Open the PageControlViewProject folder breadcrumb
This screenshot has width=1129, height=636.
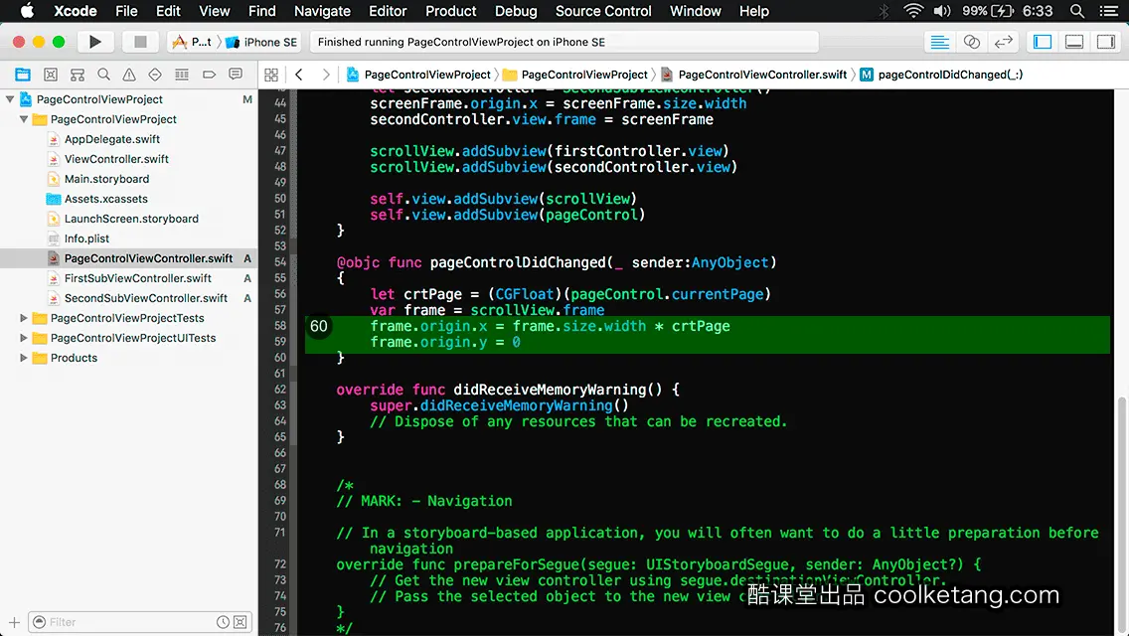pyautogui.click(x=575, y=75)
